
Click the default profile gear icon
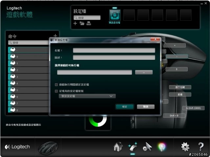click(115, 15)
